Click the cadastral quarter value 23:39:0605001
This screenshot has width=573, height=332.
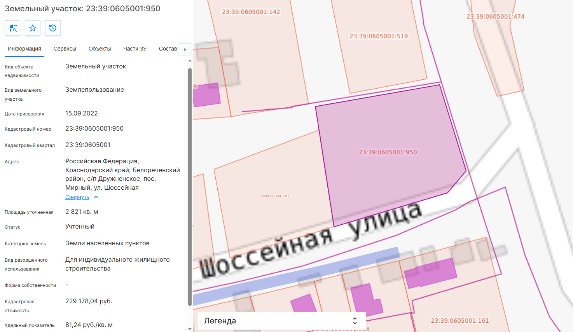[x=88, y=145]
